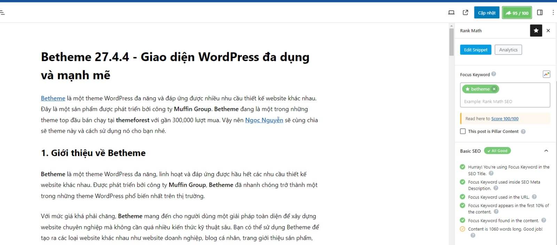Viewport: 557px width, 245px height.
Task: Click orange check for 1060 words content
Action: [463, 229]
